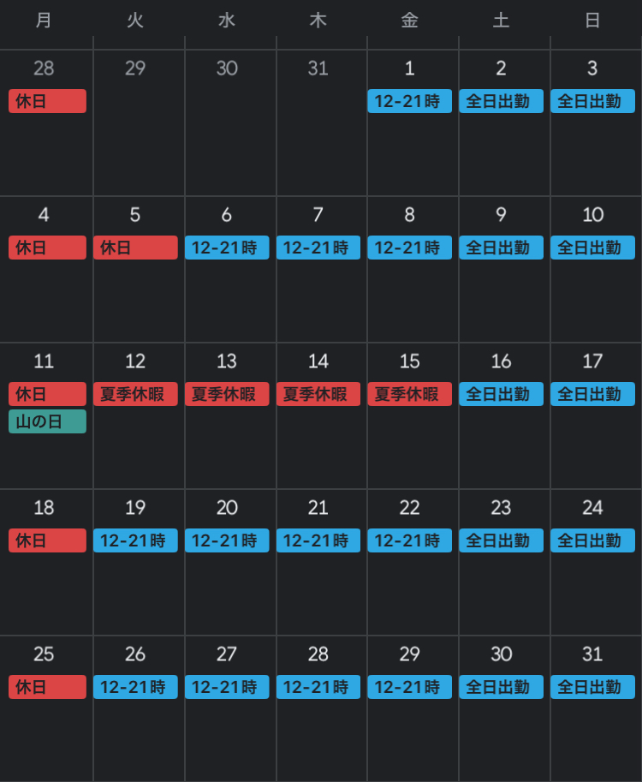Select the 金 weekday column header
Image resolution: width=642 pixels, height=782 pixels.
point(410,21)
